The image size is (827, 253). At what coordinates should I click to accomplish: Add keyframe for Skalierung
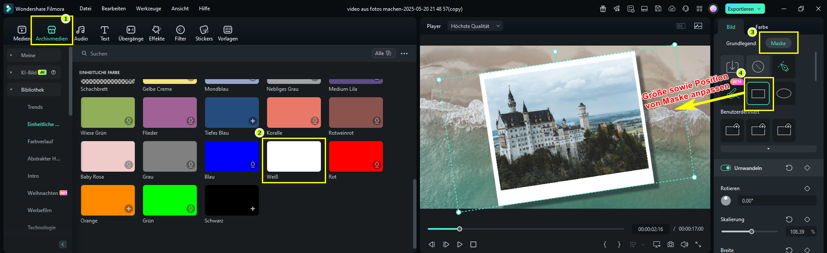[x=807, y=219]
